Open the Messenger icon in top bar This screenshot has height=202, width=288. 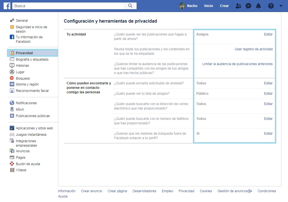click(248, 6)
